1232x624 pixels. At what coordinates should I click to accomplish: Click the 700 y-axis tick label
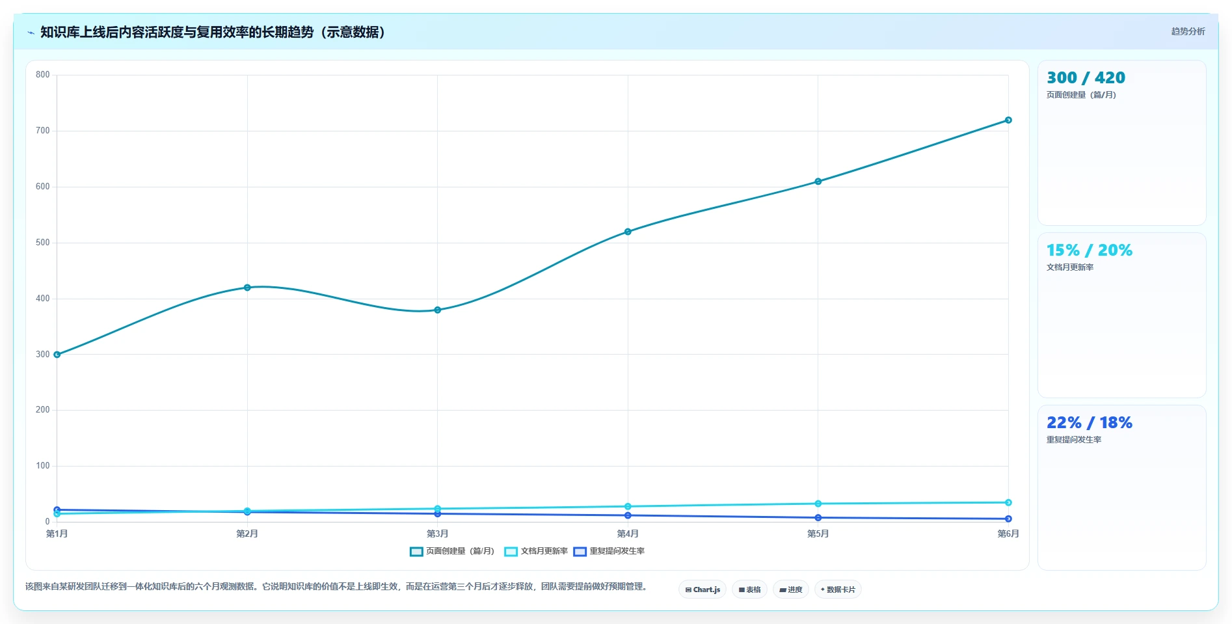(x=43, y=131)
